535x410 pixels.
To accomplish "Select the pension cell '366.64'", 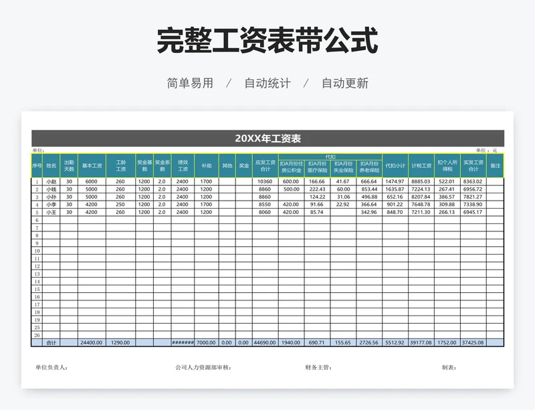I will 369,205.
